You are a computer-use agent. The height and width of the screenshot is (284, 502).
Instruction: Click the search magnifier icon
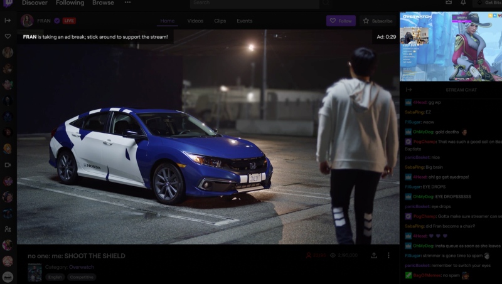click(x=326, y=3)
